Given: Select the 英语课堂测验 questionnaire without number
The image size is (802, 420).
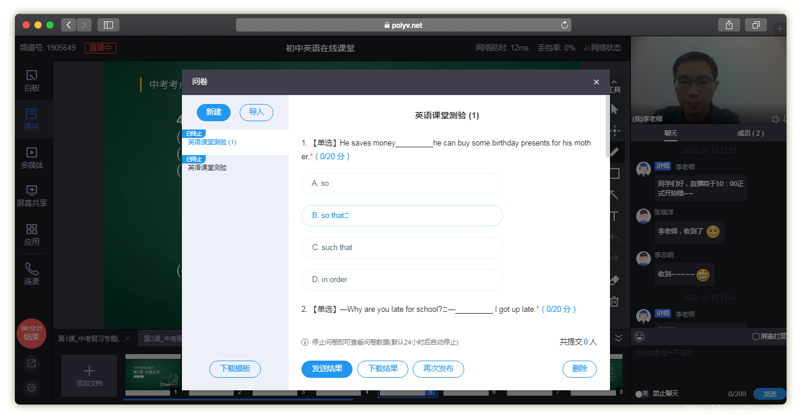Looking at the screenshot, I should (x=207, y=168).
